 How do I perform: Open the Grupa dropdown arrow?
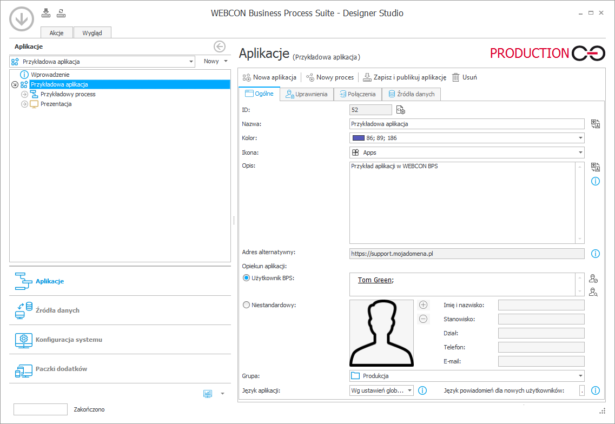[580, 376]
